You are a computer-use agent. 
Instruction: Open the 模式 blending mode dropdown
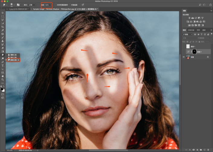click(x=33, y=5)
